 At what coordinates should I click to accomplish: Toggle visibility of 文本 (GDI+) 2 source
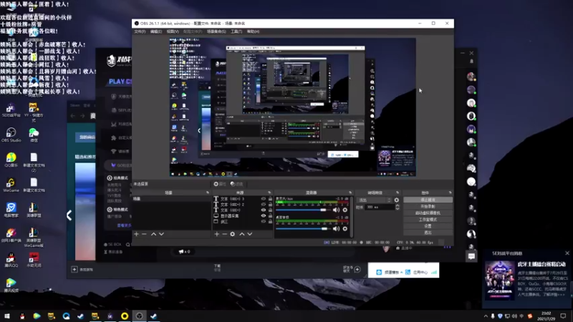click(264, 205)
